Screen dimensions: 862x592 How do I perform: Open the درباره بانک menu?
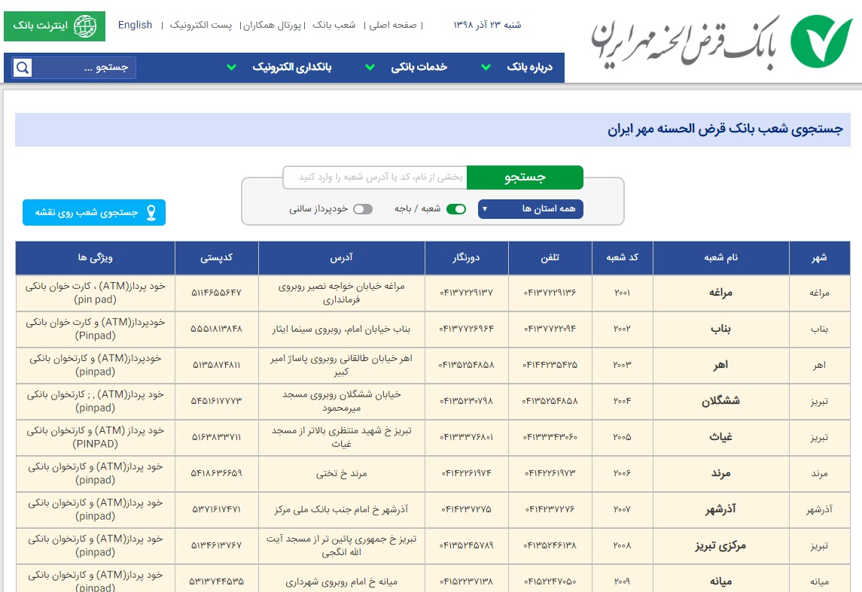pos(529,67)
